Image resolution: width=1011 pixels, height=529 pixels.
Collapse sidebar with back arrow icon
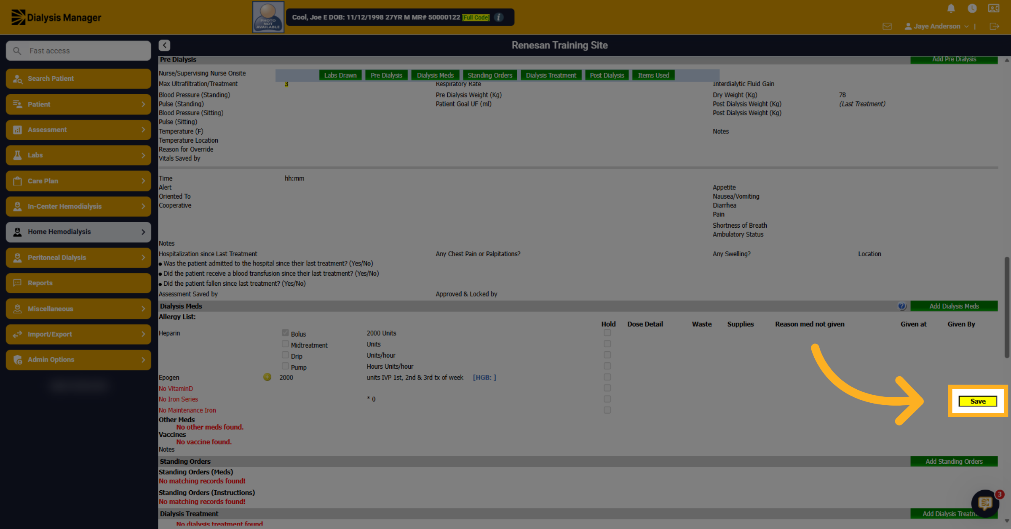coord(164,45)
